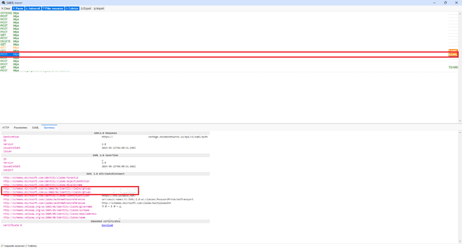
Task: Select the 2024-05-23T06:00:31.686Z timestamp
Action: click(x=119, y=166)
